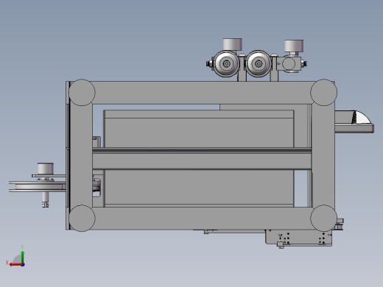The width and height of the screenshot is (383, 287).
Task: Select the bolt below the left pulley
Action: click(46, 200)
